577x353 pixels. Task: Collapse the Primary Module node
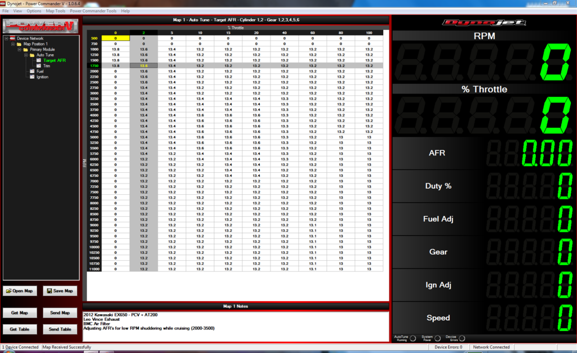tap(20, 50)
